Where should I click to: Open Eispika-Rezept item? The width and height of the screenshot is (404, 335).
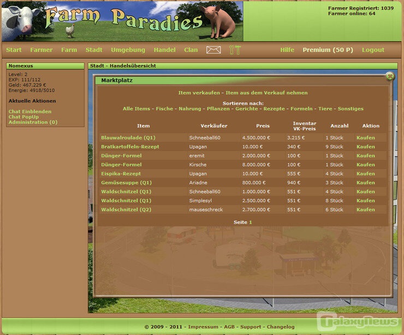(x=121, y=174)
